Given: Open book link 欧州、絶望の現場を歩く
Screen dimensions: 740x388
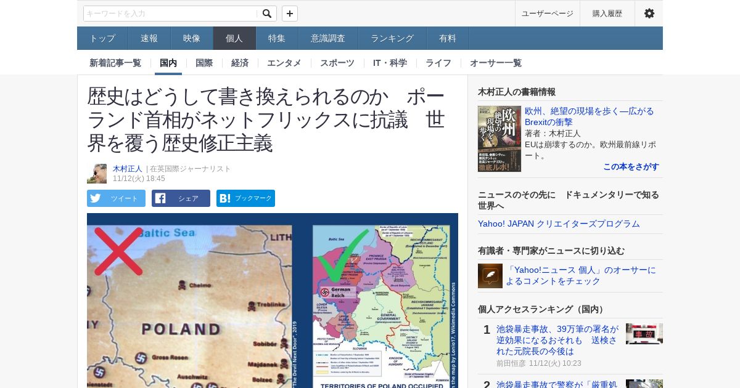Looking at the screenshot, I should (589, 116).
